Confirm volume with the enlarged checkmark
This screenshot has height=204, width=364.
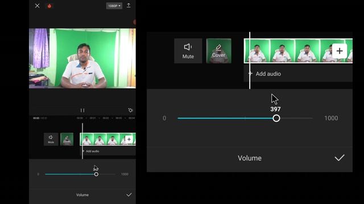coord(340,158)
